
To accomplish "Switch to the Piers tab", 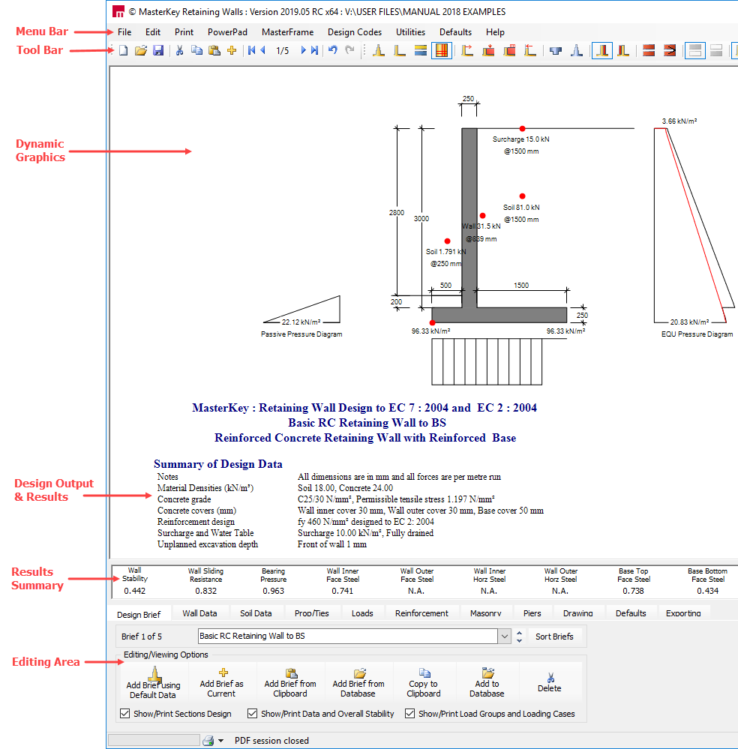I will (532, 613).
